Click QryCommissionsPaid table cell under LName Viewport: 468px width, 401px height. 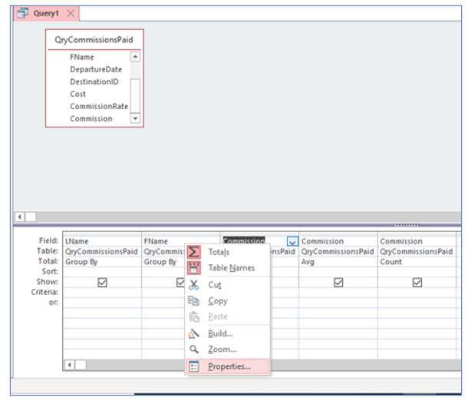click(x=102, y=252)
